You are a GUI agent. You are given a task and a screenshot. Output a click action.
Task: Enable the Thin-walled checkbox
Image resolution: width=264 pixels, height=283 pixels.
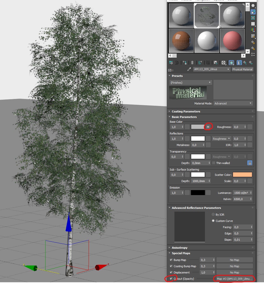tap(214, 163)
